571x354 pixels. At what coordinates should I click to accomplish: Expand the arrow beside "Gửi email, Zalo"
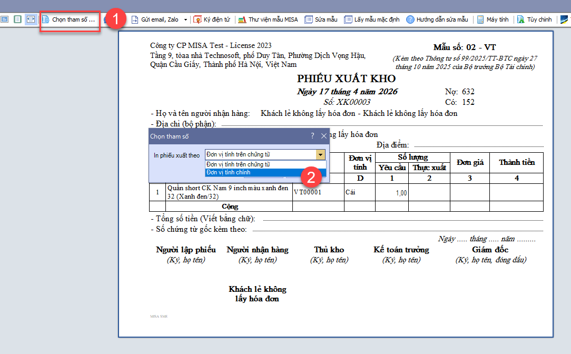coord(185,20)
